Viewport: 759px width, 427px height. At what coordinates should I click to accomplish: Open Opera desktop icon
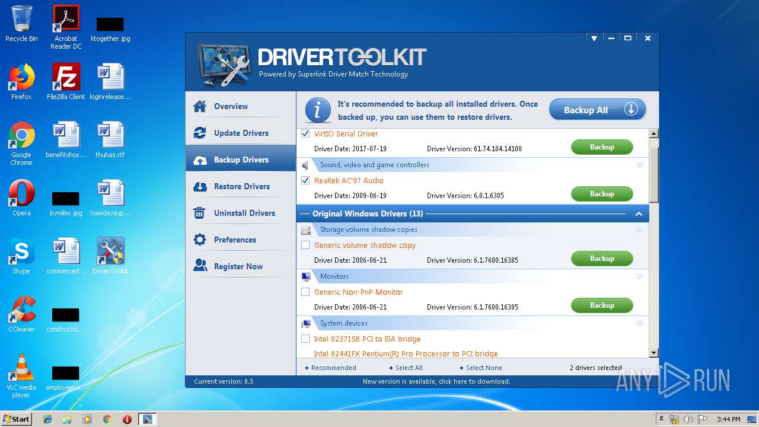(21, 199)
